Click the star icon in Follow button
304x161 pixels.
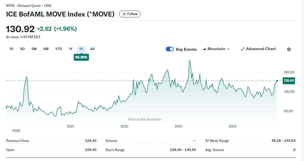124,14
